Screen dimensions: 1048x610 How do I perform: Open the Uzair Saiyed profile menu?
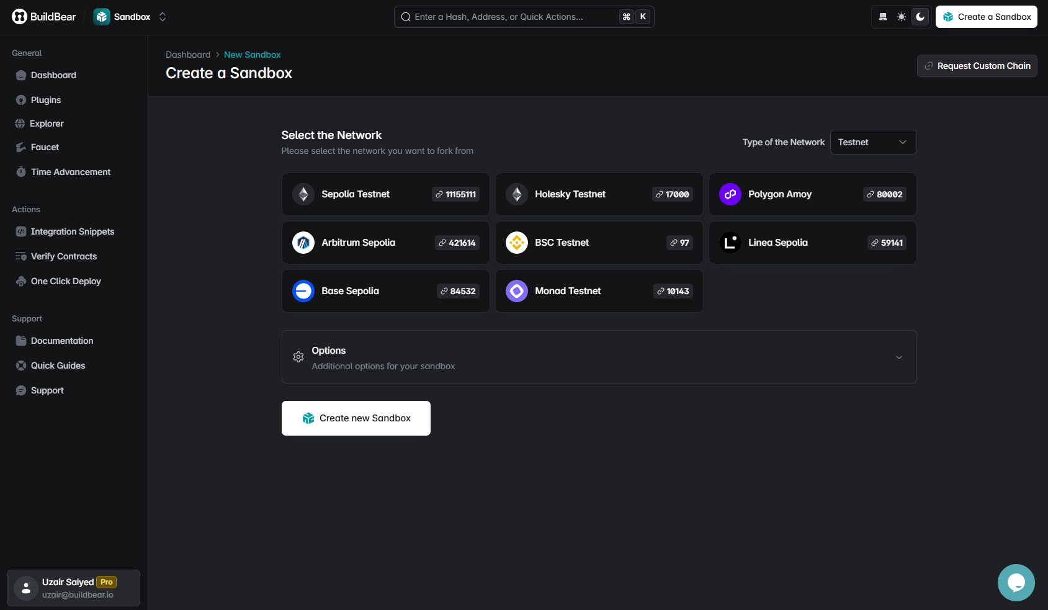73,588
